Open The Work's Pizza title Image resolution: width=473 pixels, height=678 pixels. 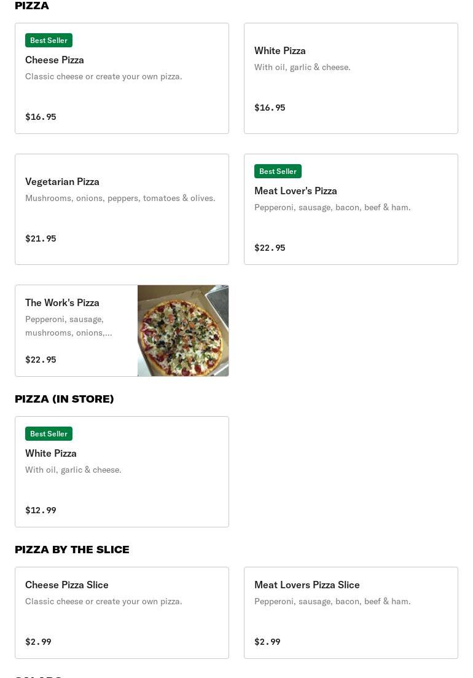[x=62, y=302]
